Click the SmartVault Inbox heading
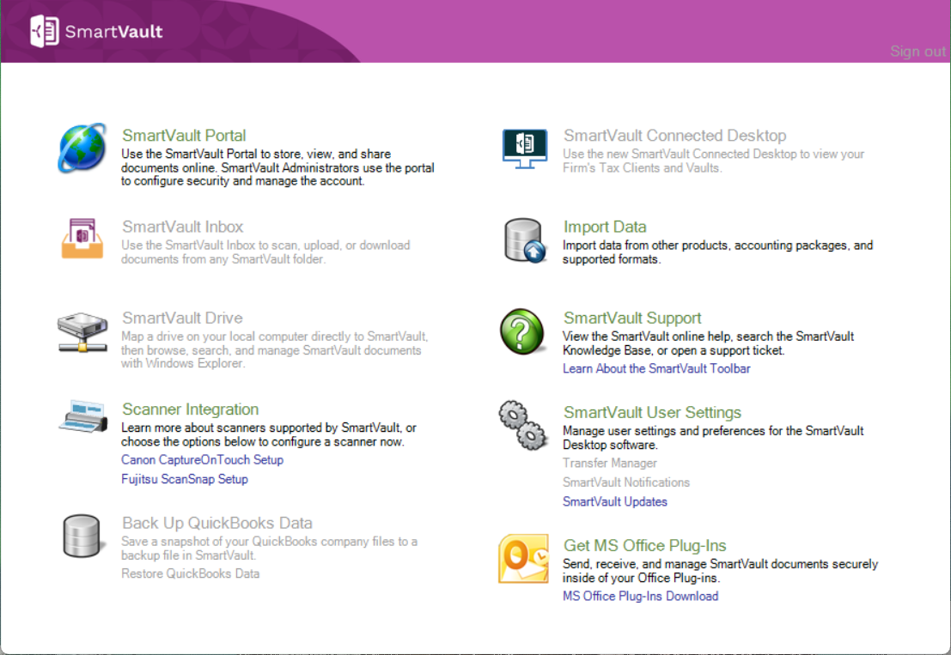 coord(183,227)
